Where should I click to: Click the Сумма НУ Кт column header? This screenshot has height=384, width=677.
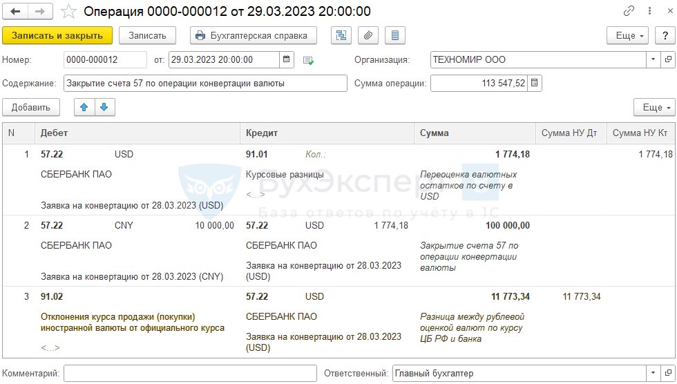click(x=641, y=133)
